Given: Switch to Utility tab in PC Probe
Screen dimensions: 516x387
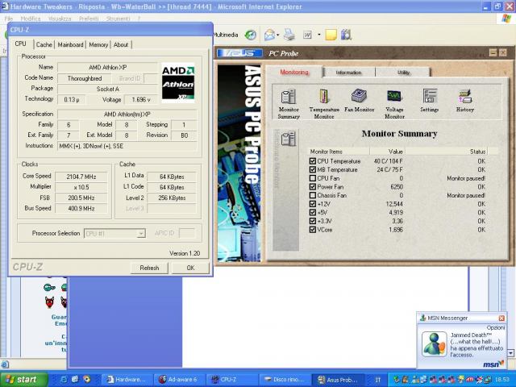Looking at the screenshot, I should [403, 73].
